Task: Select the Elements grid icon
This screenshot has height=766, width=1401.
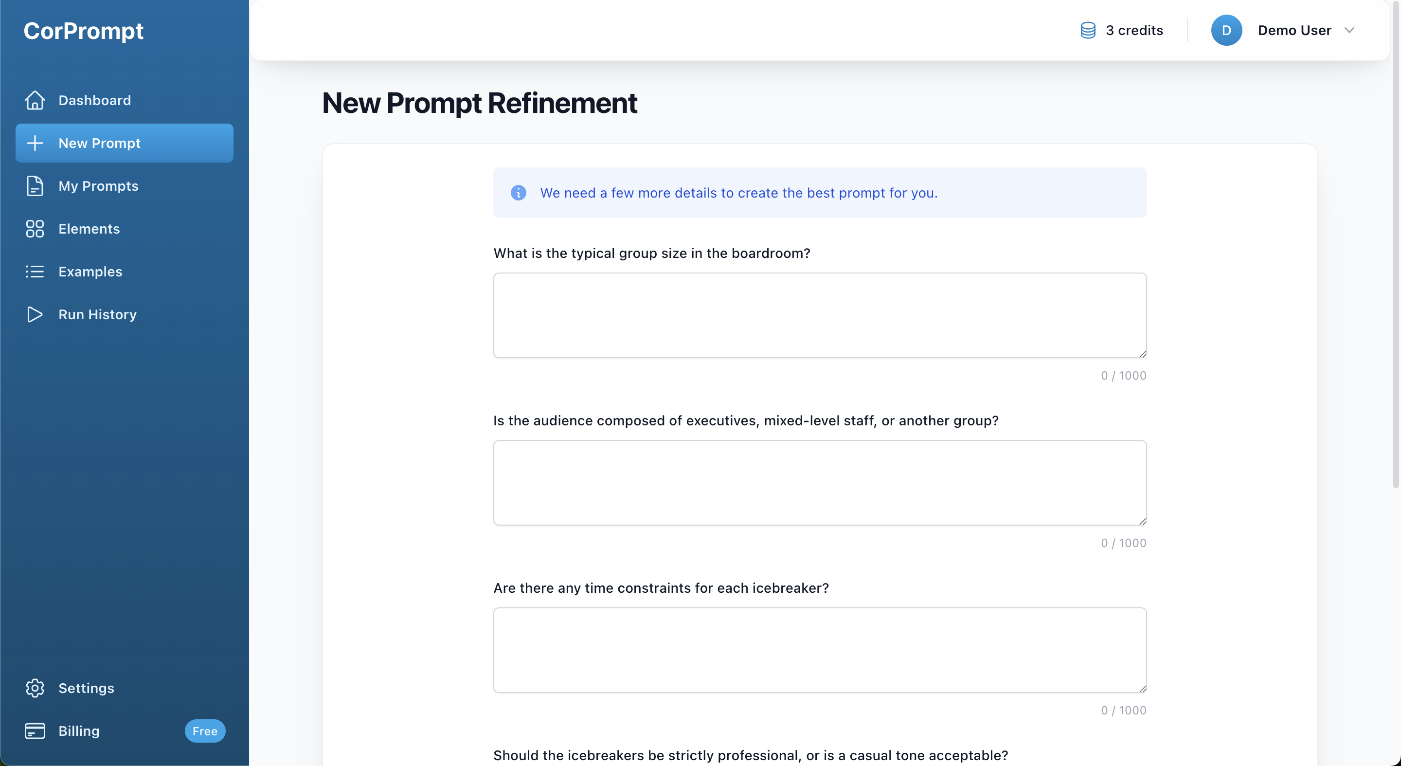Action: pyautogui.click(x=35, y=229)
